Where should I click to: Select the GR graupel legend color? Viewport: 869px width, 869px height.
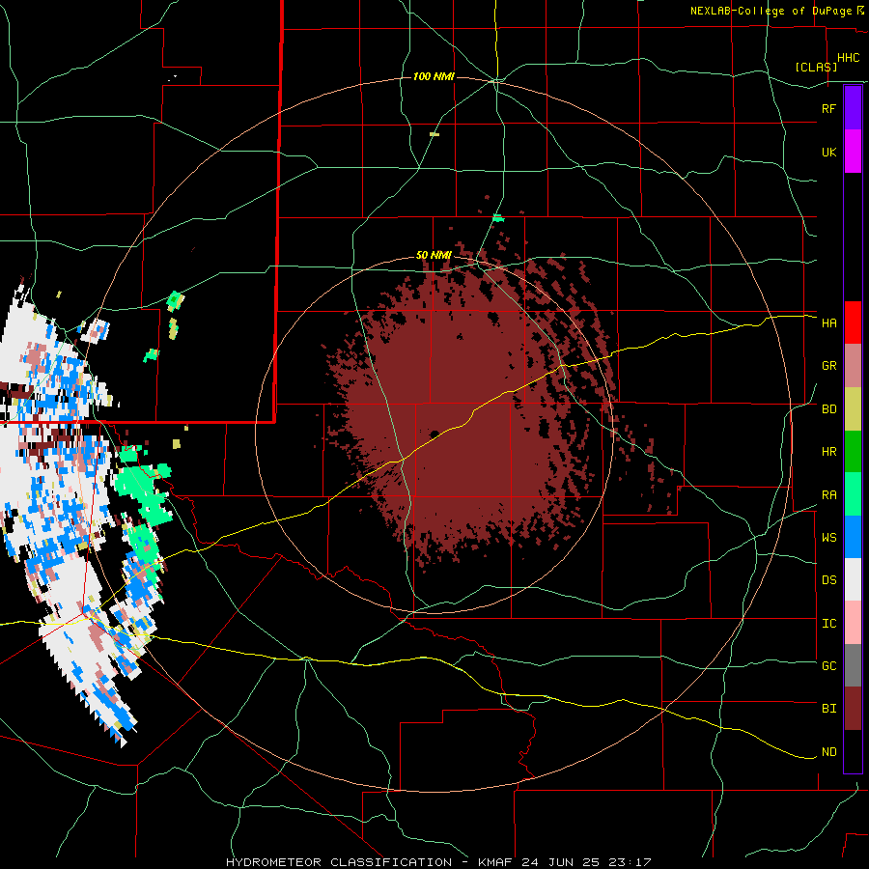(853, 365)
